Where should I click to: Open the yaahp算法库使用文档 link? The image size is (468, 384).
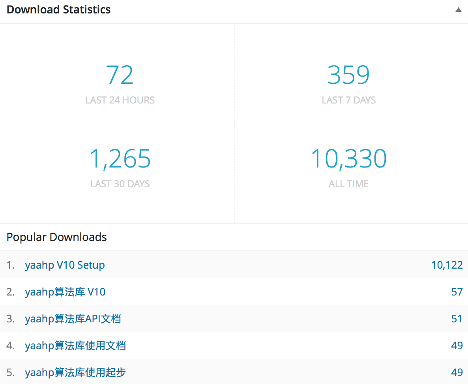pos(75,345)
